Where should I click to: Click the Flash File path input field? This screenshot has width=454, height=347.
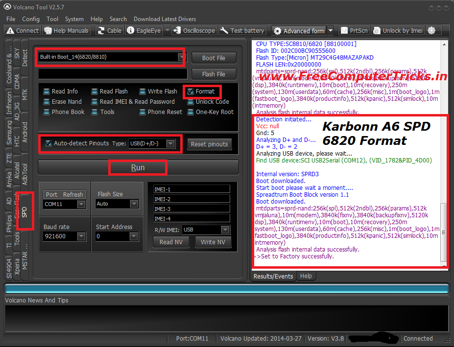pyautogui.click(x=113, y=74)
